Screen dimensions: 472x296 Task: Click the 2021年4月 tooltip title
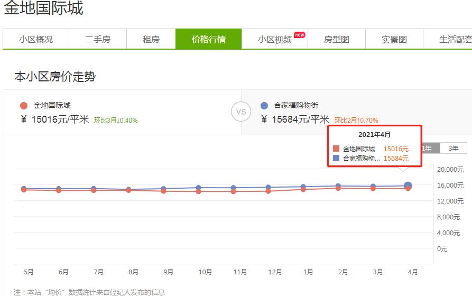(x=374, y=135)
